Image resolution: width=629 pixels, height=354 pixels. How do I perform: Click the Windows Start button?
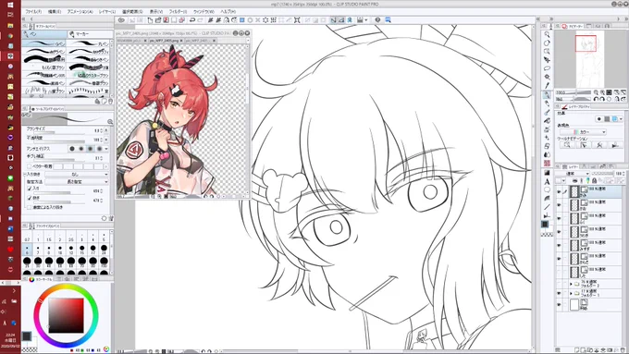point(10,5)
